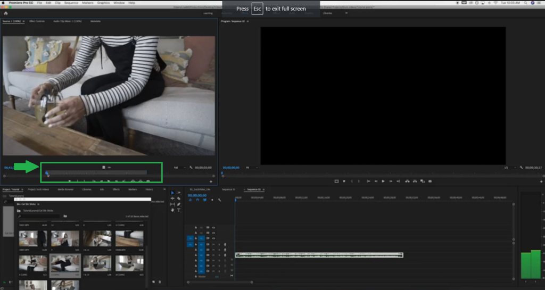
Task: Export frame camera icon in Program monitor
Action: 430,181
